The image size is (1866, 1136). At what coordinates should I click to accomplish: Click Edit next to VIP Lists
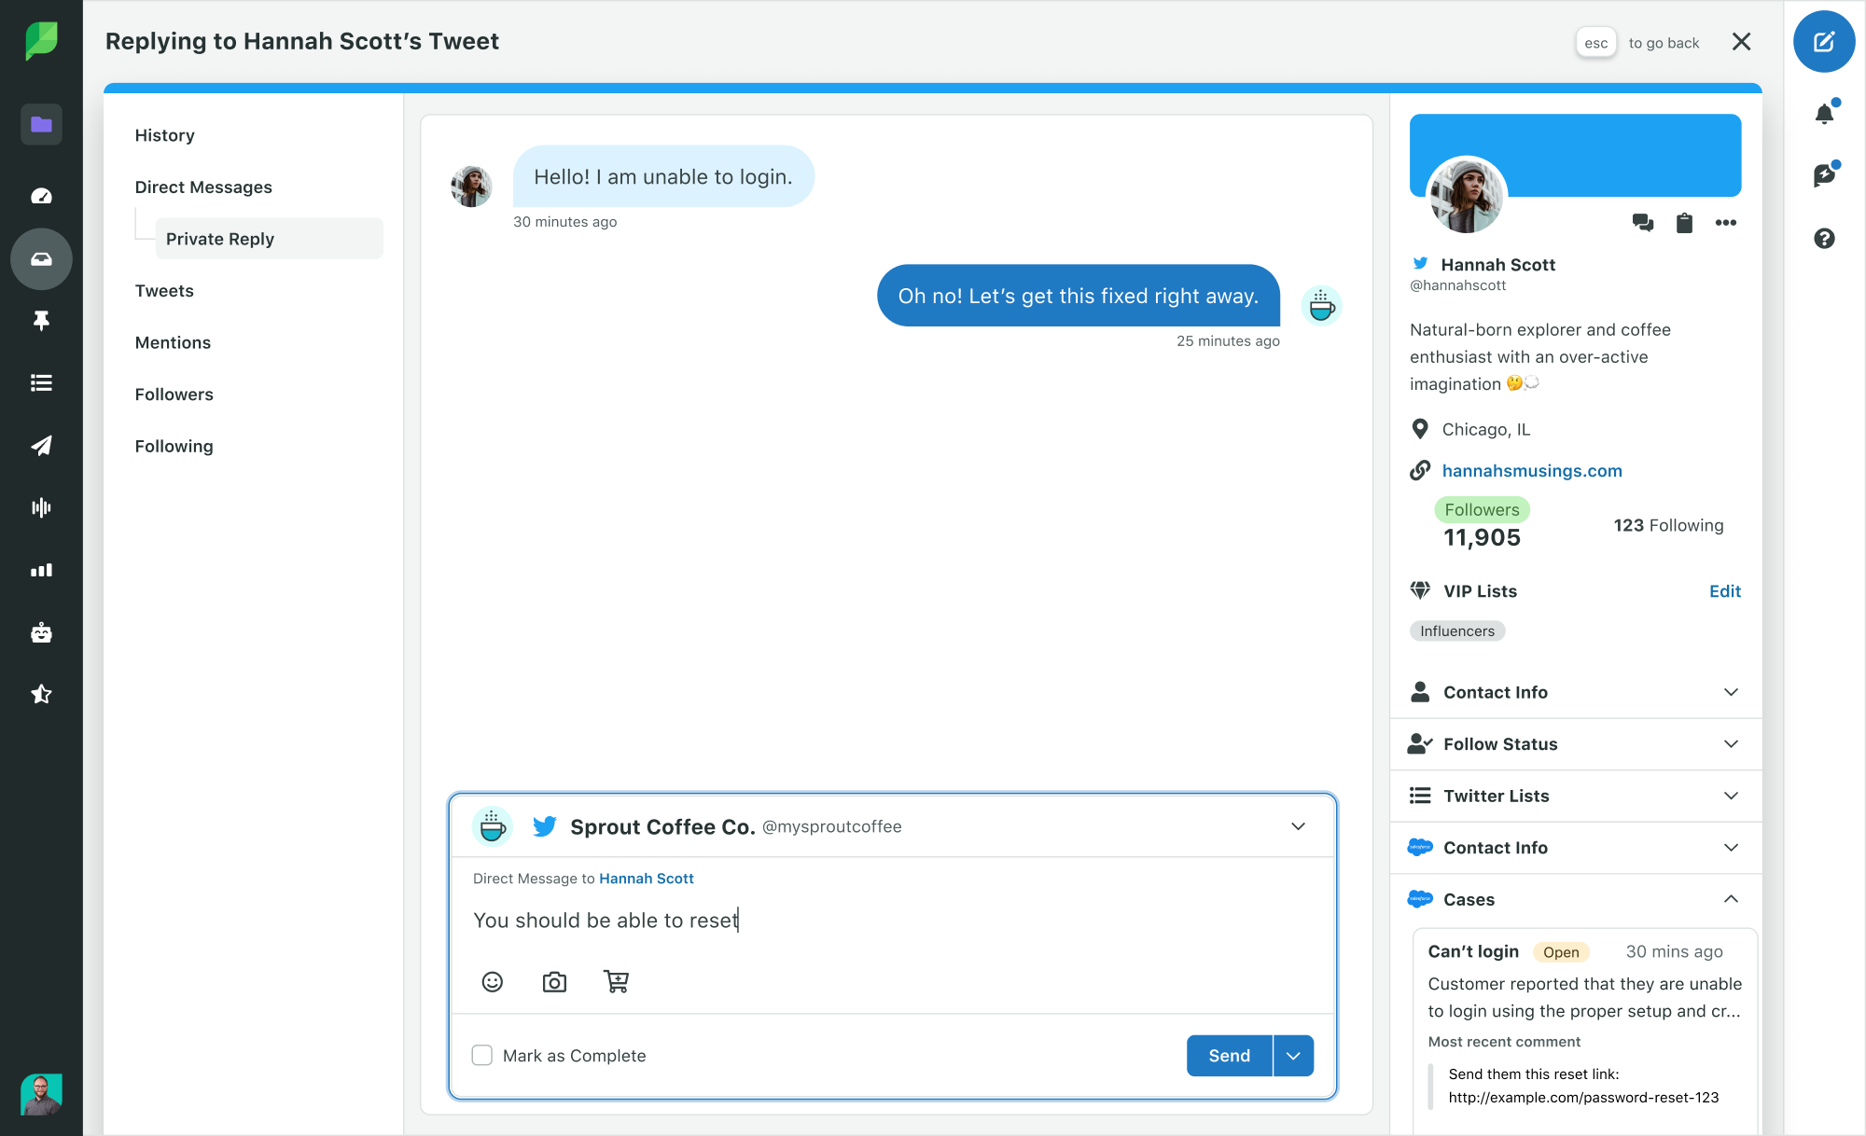pyautogui.click(x=1726, y=590)
